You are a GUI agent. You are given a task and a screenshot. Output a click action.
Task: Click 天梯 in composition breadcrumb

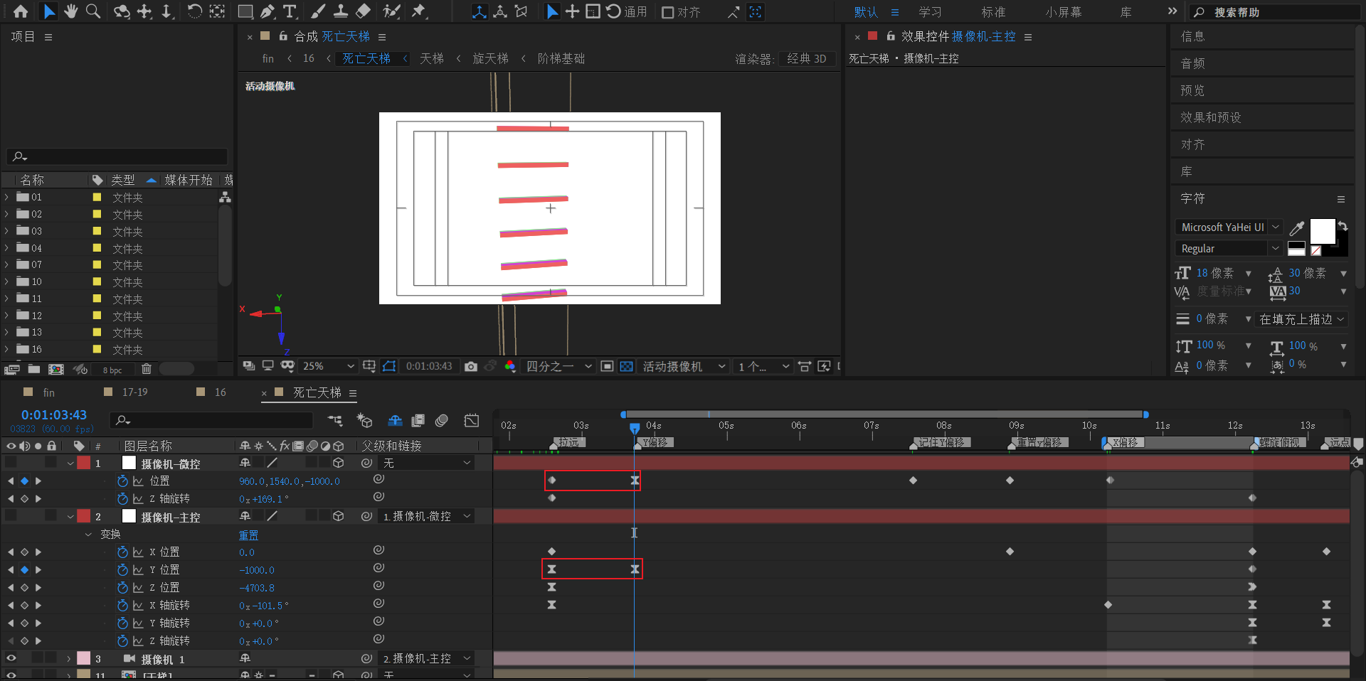(x=432, y=58)
